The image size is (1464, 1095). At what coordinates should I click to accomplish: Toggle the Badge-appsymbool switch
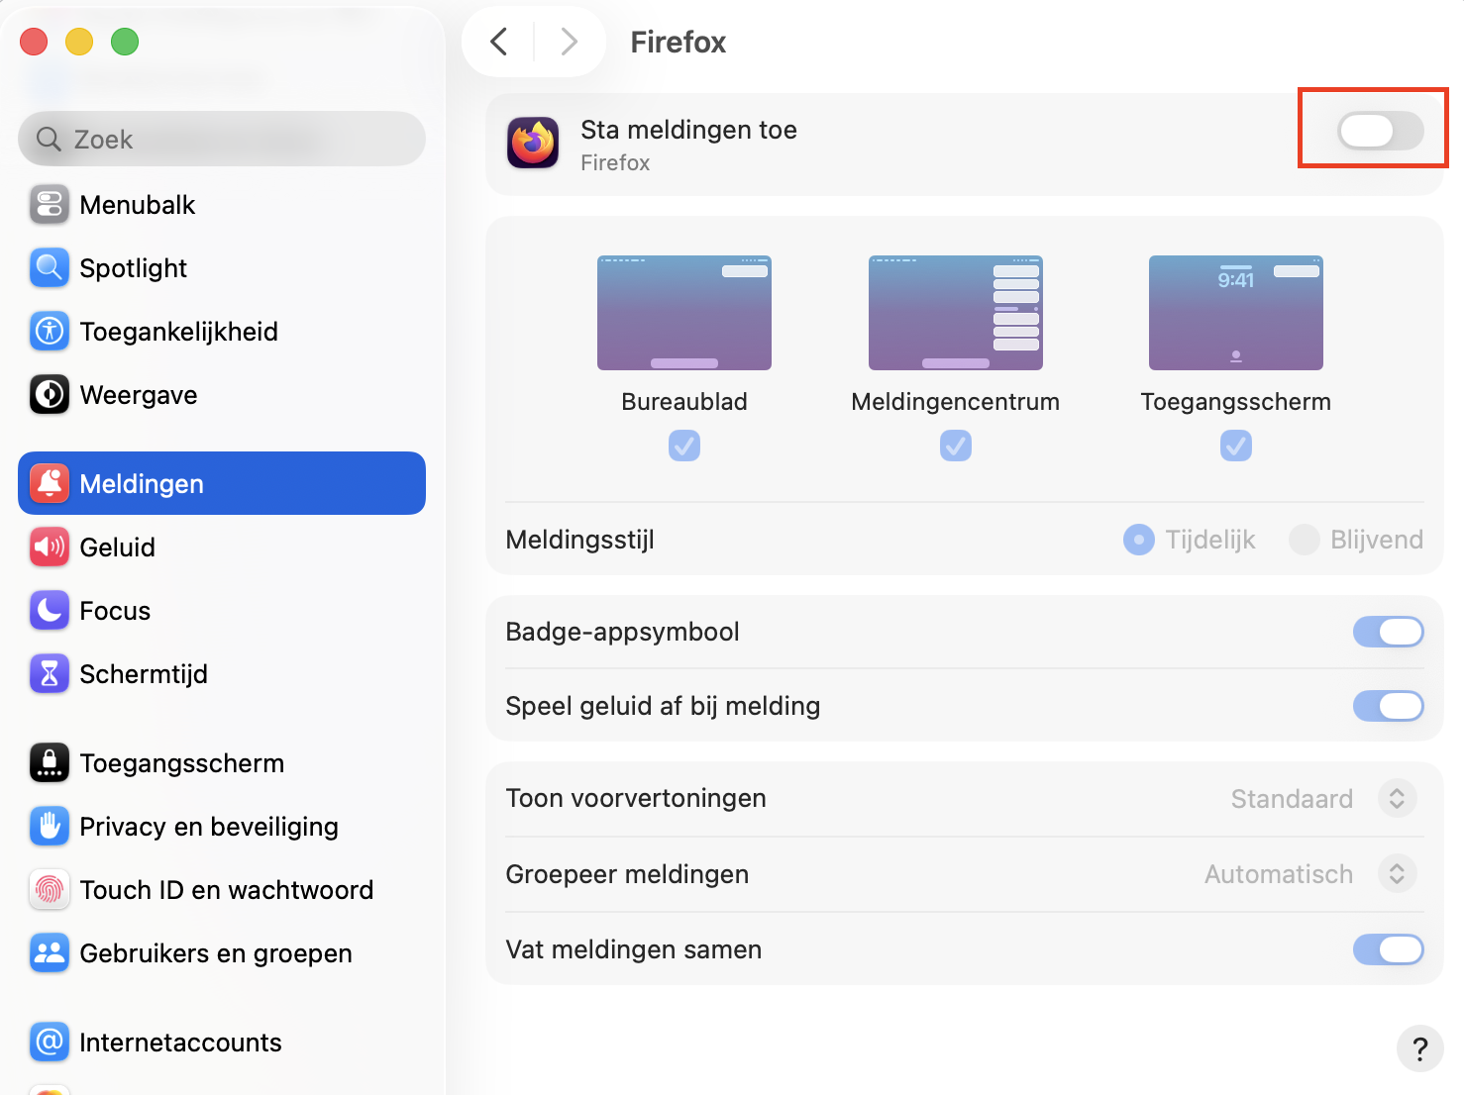point(1389,632)
